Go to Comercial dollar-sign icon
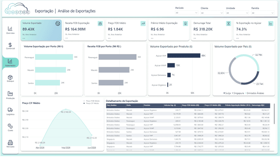Screen dimensions: 280x157 10,44
